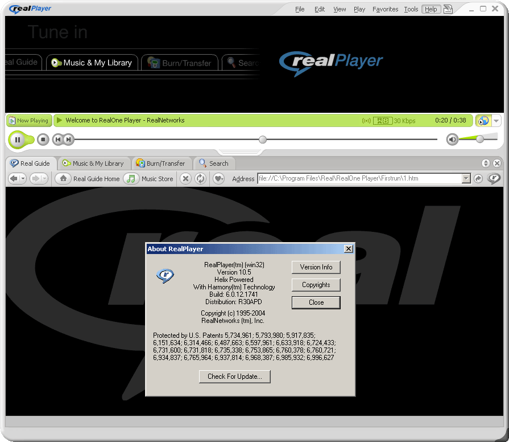This screenshot has height=442, width=509.
Task: Mute the volume speaker icon
Action: 452,140
